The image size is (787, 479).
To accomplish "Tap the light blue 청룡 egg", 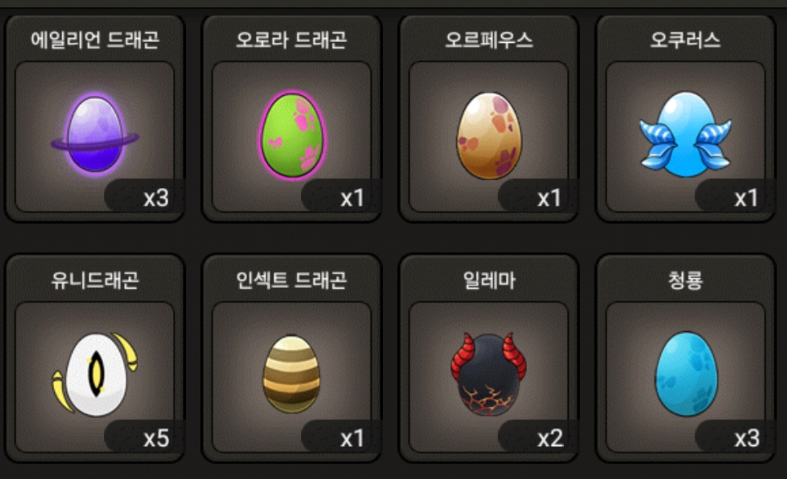I will coord(686,374).
